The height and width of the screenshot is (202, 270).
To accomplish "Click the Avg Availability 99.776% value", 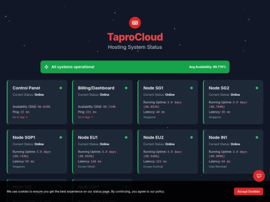I will pyautogui.click(x=207, y=67).
